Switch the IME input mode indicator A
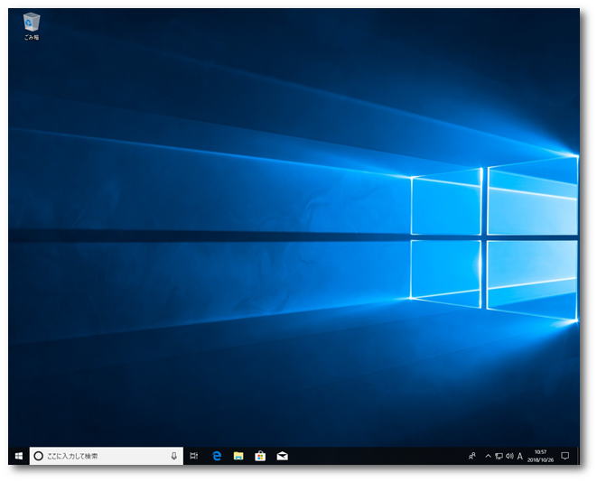 pyautogui.click(x=519, y=456)
